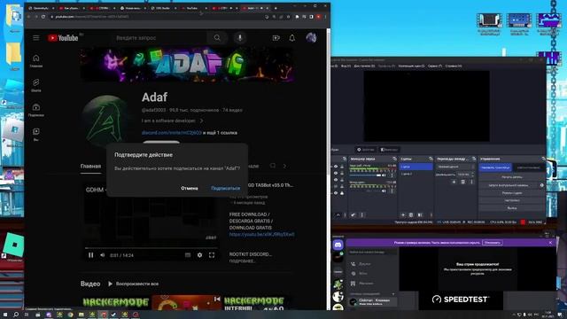Dismiss the purple Discord streamer mode banner
The image size is (567, 319).
tap(550, 243)
